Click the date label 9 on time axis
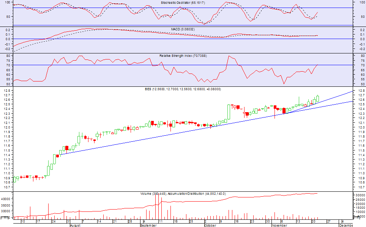This screenshot has height=227, width=366. coord(221,221)
